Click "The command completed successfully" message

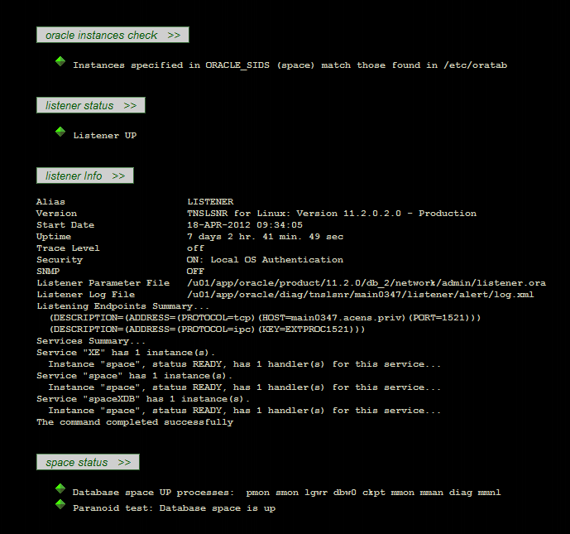coord(135,422)
